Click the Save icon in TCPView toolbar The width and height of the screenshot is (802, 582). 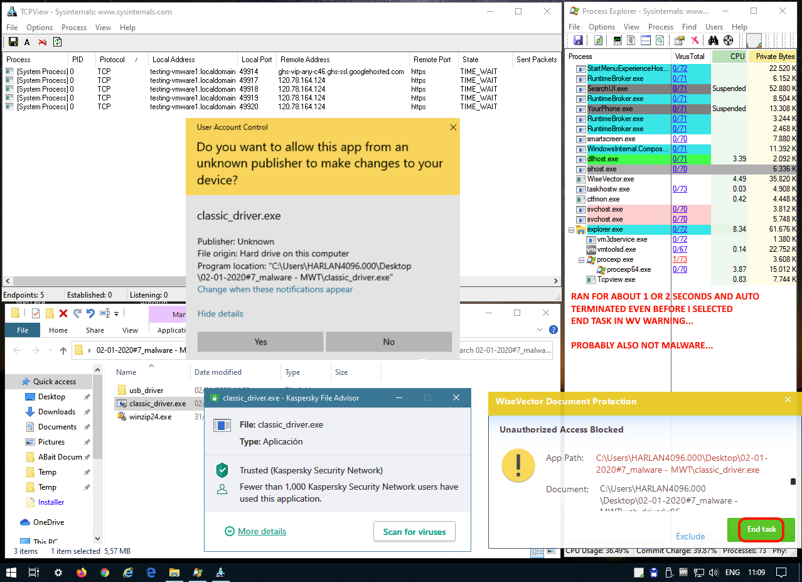pos(13,42)
